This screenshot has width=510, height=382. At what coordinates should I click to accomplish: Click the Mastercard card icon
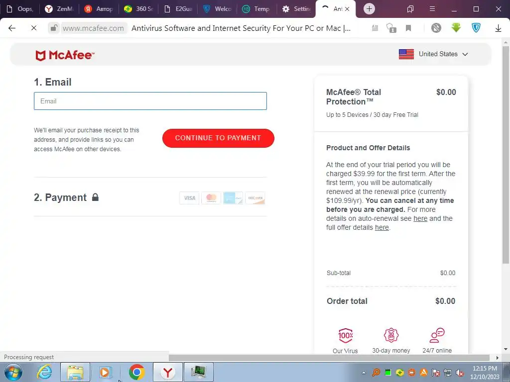coord(211,198)
